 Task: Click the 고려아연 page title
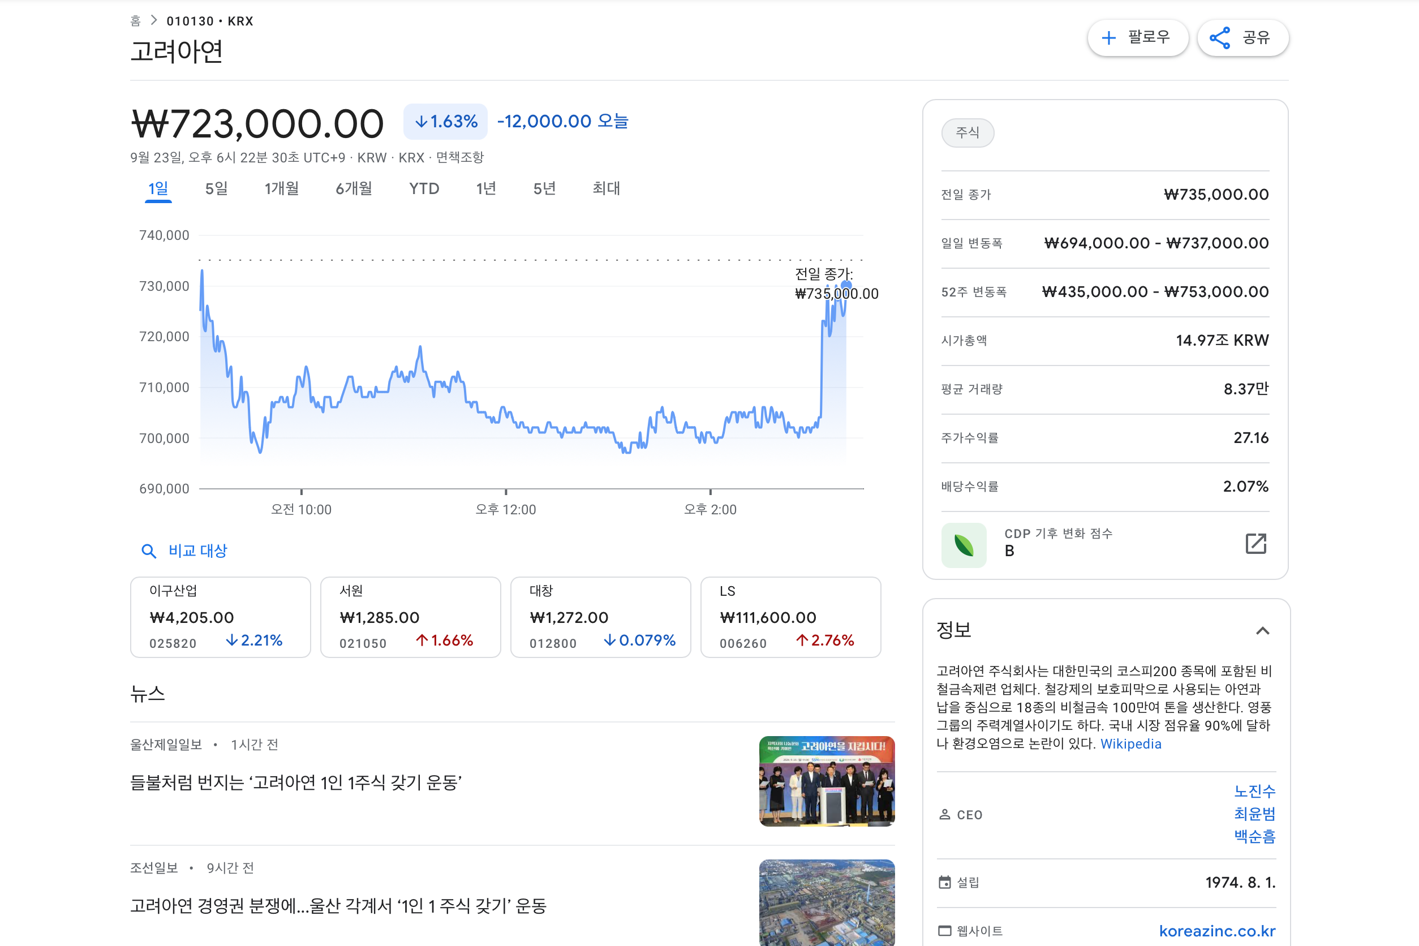[177, 51]
